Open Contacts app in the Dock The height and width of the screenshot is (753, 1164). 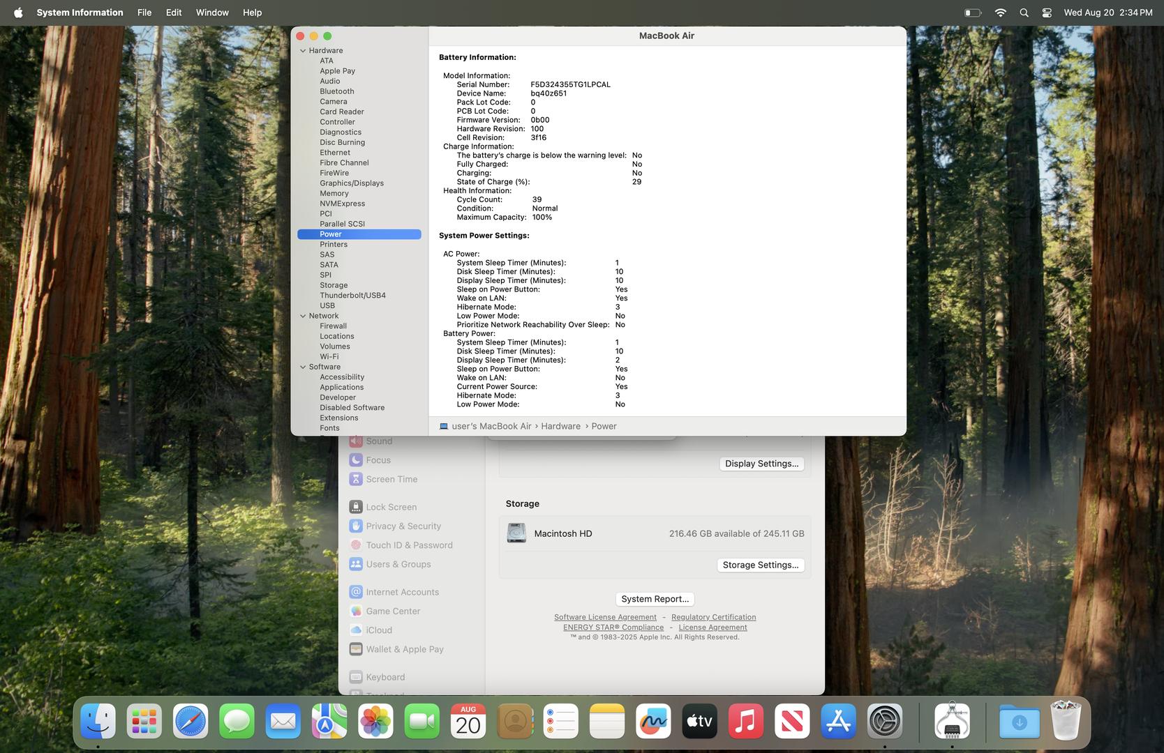point(514,721)
